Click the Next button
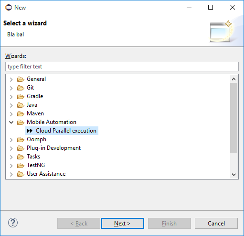Image resolution: width=244 pixels, height=236 pixels. [123, 224]
